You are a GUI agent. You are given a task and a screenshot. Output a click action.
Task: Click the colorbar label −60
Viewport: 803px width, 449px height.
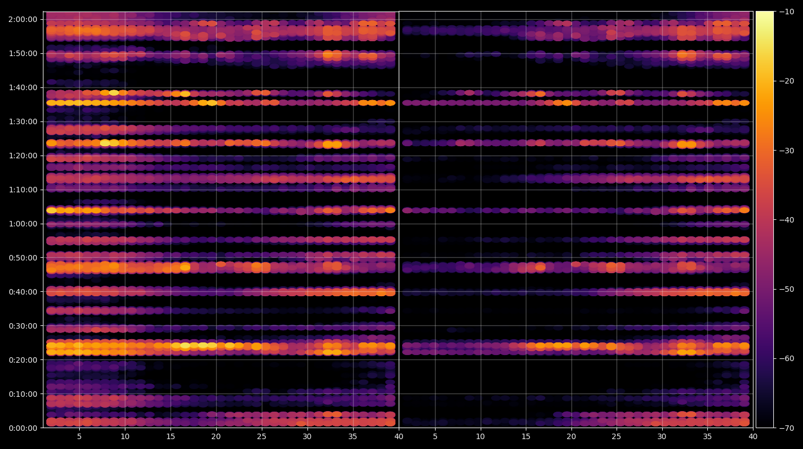[787, 358]
